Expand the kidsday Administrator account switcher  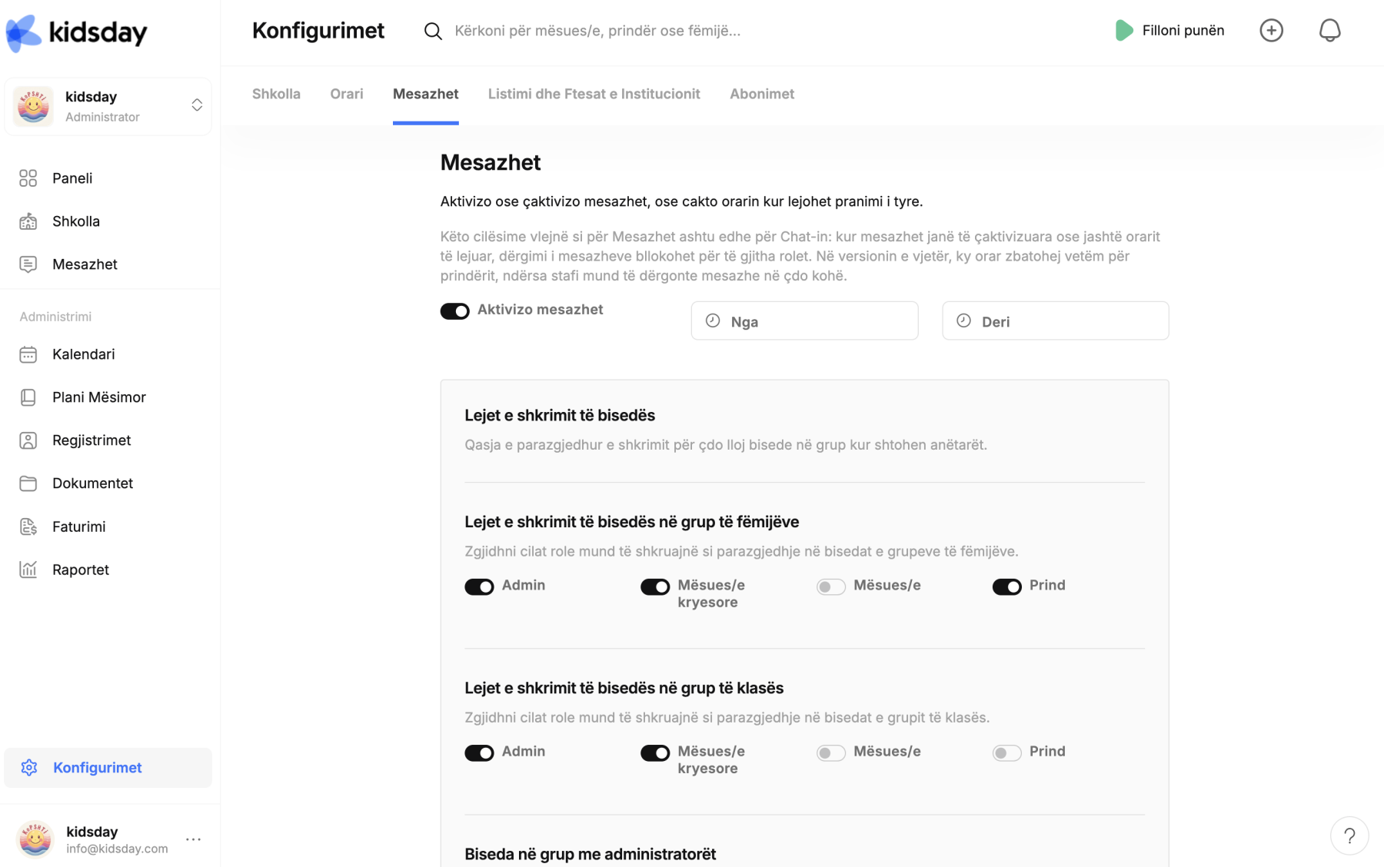point(108,106)
